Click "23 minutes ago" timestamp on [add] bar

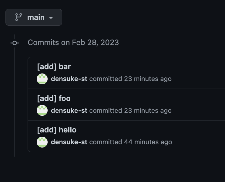148,79
